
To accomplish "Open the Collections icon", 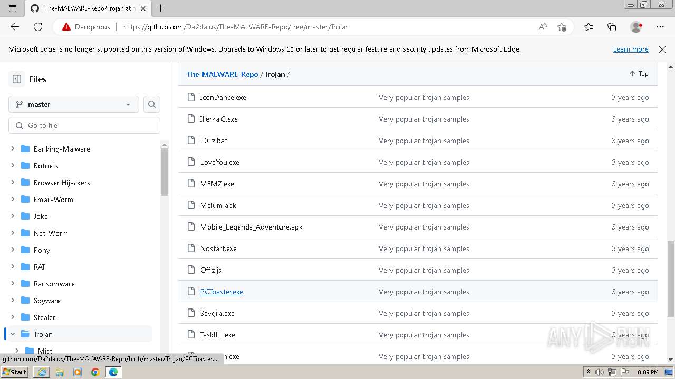I will click(x=612, y=27).
